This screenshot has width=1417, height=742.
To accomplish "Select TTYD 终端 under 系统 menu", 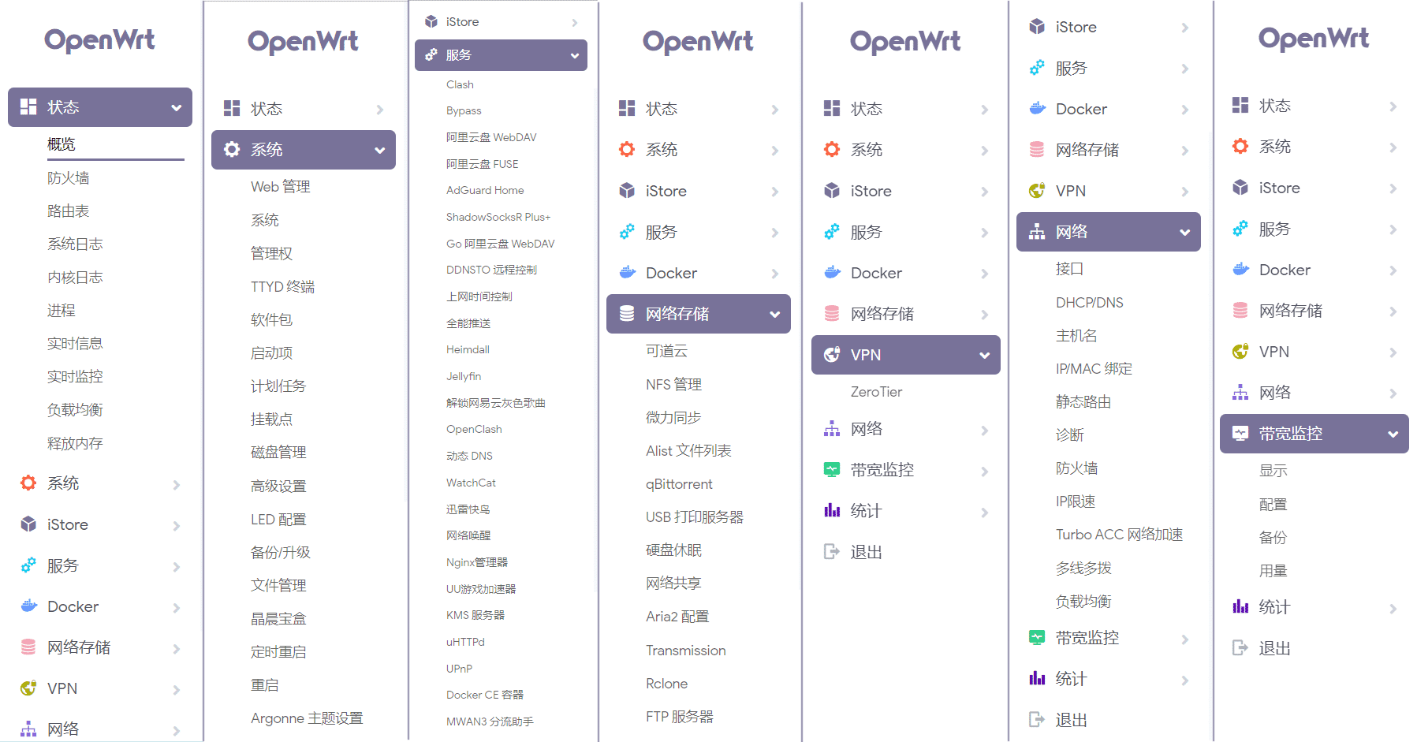I will [282, 287].
